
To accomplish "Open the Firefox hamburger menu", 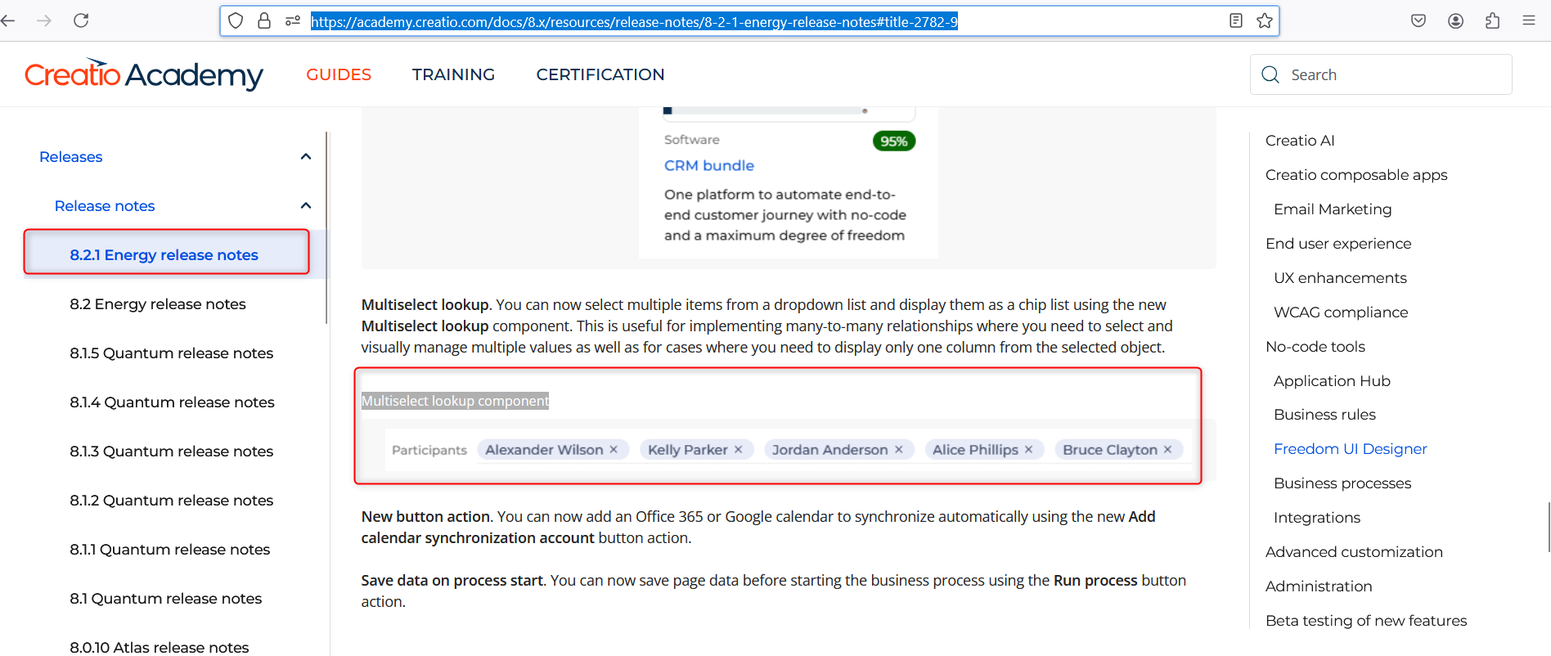I will (1528, 20).
